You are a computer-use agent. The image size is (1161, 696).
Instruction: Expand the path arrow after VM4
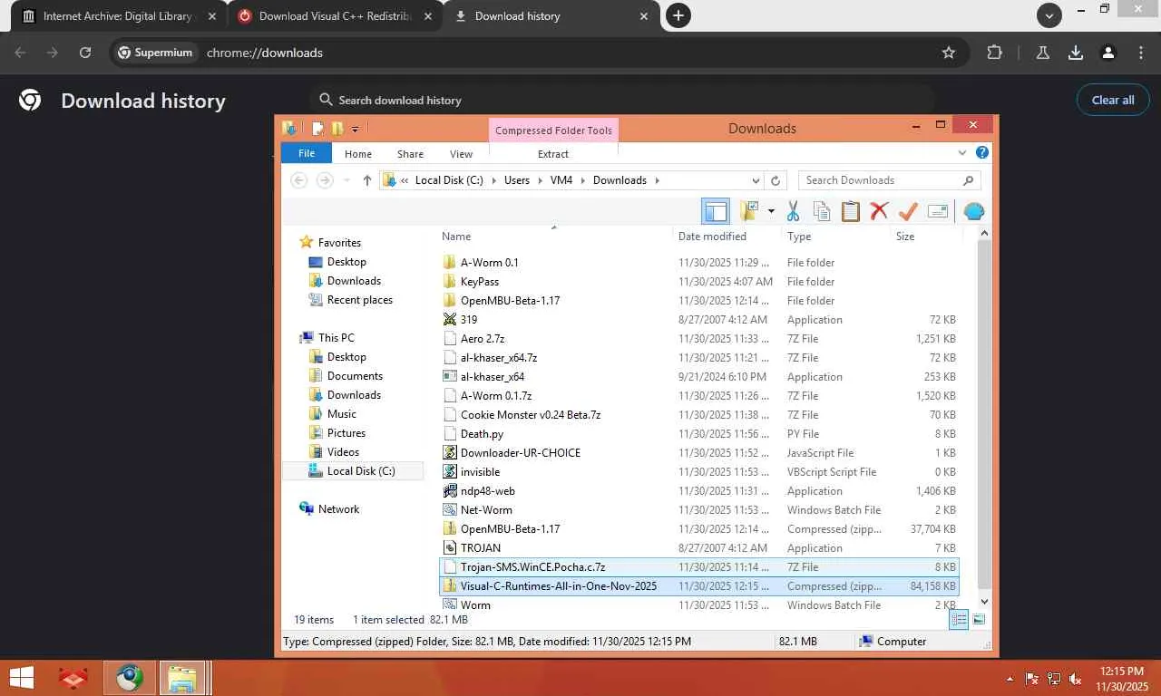[582, 180]
